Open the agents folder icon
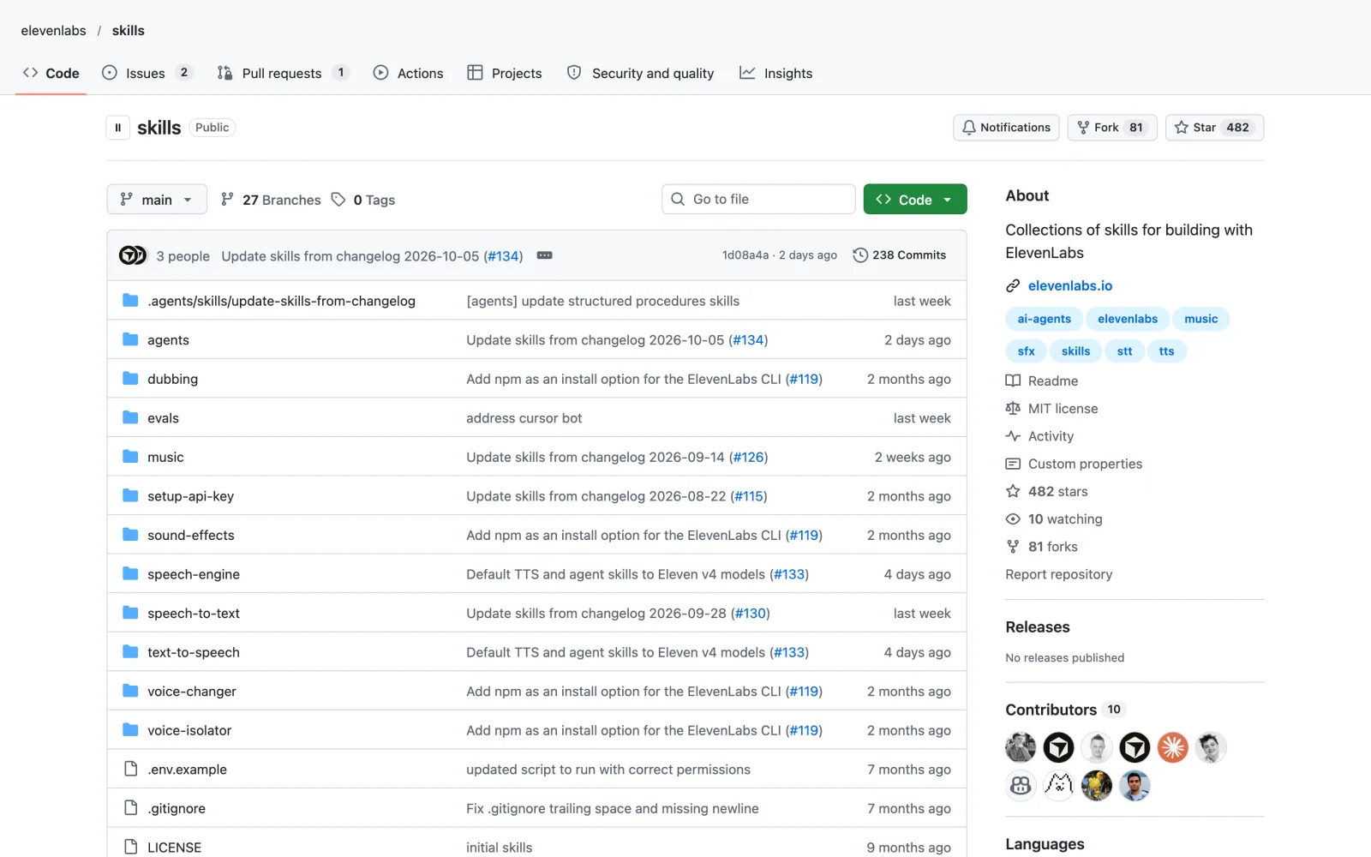The height and width of the screenshot is (857, 1371). [130, 339]
